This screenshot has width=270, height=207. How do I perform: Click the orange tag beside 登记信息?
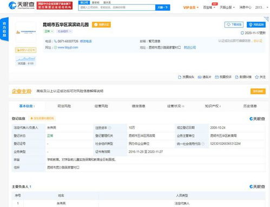pos(42,118)
